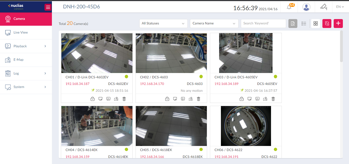Add a new camera with plus button

[338, 23]
